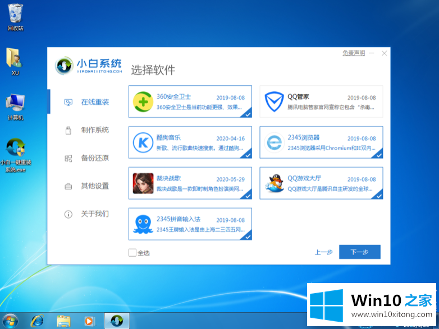Uncheck the 2345浏览器 selection checkmark

click(x=378, y=155)
